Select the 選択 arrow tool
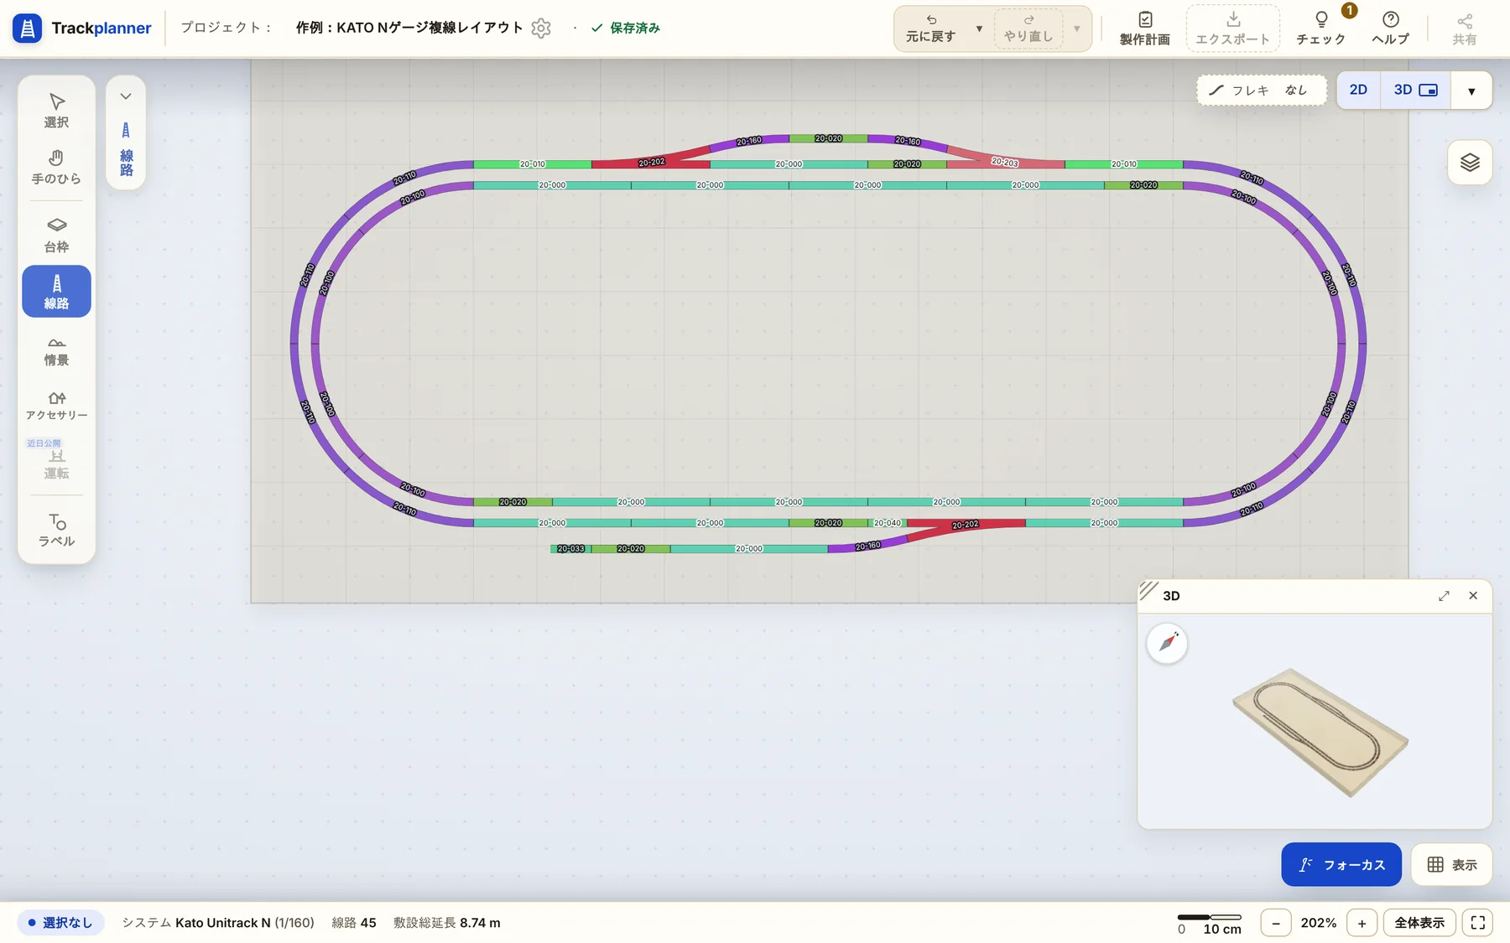Screen dimensions: 1510x943 (56, 111)
